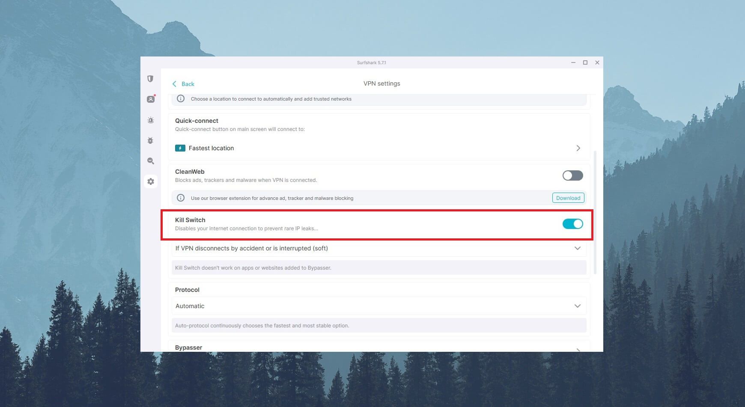The image size is (745, 407).
Task: Click the Quick-connect heading
Action: pos(197,121)
